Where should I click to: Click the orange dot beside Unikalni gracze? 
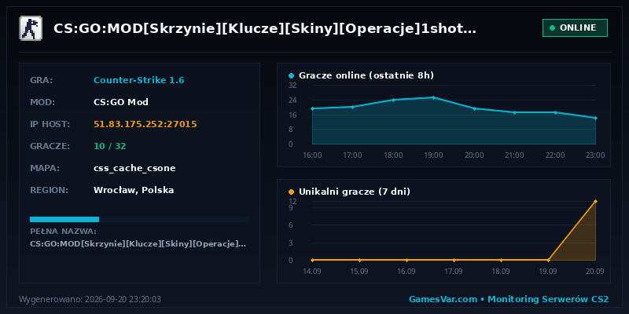click(291, 192)
